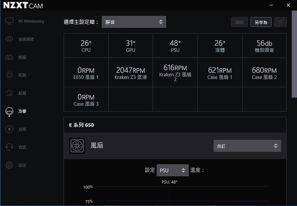Click the 48° PSU temperature tile
The image size is (297, 206).
point(175,46)
